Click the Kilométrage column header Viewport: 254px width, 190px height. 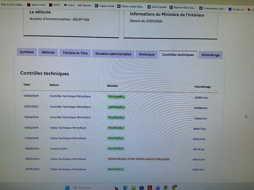coord(203,87)
